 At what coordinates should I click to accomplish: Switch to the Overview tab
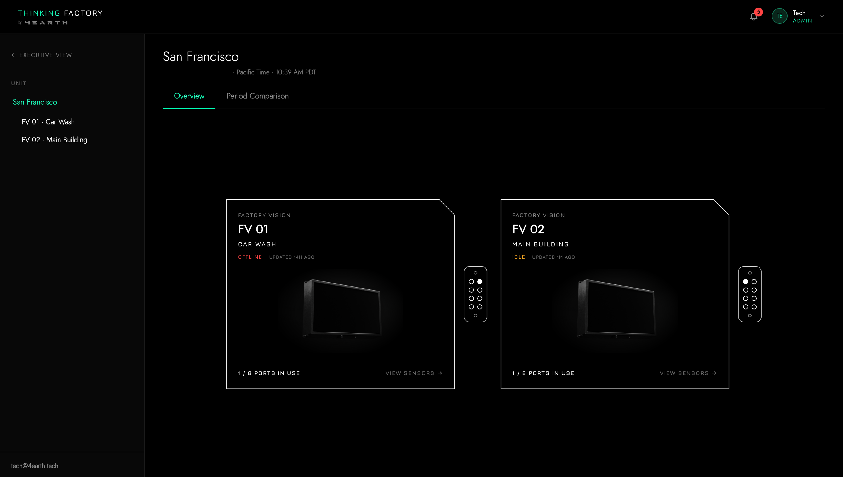pos(189,96)
